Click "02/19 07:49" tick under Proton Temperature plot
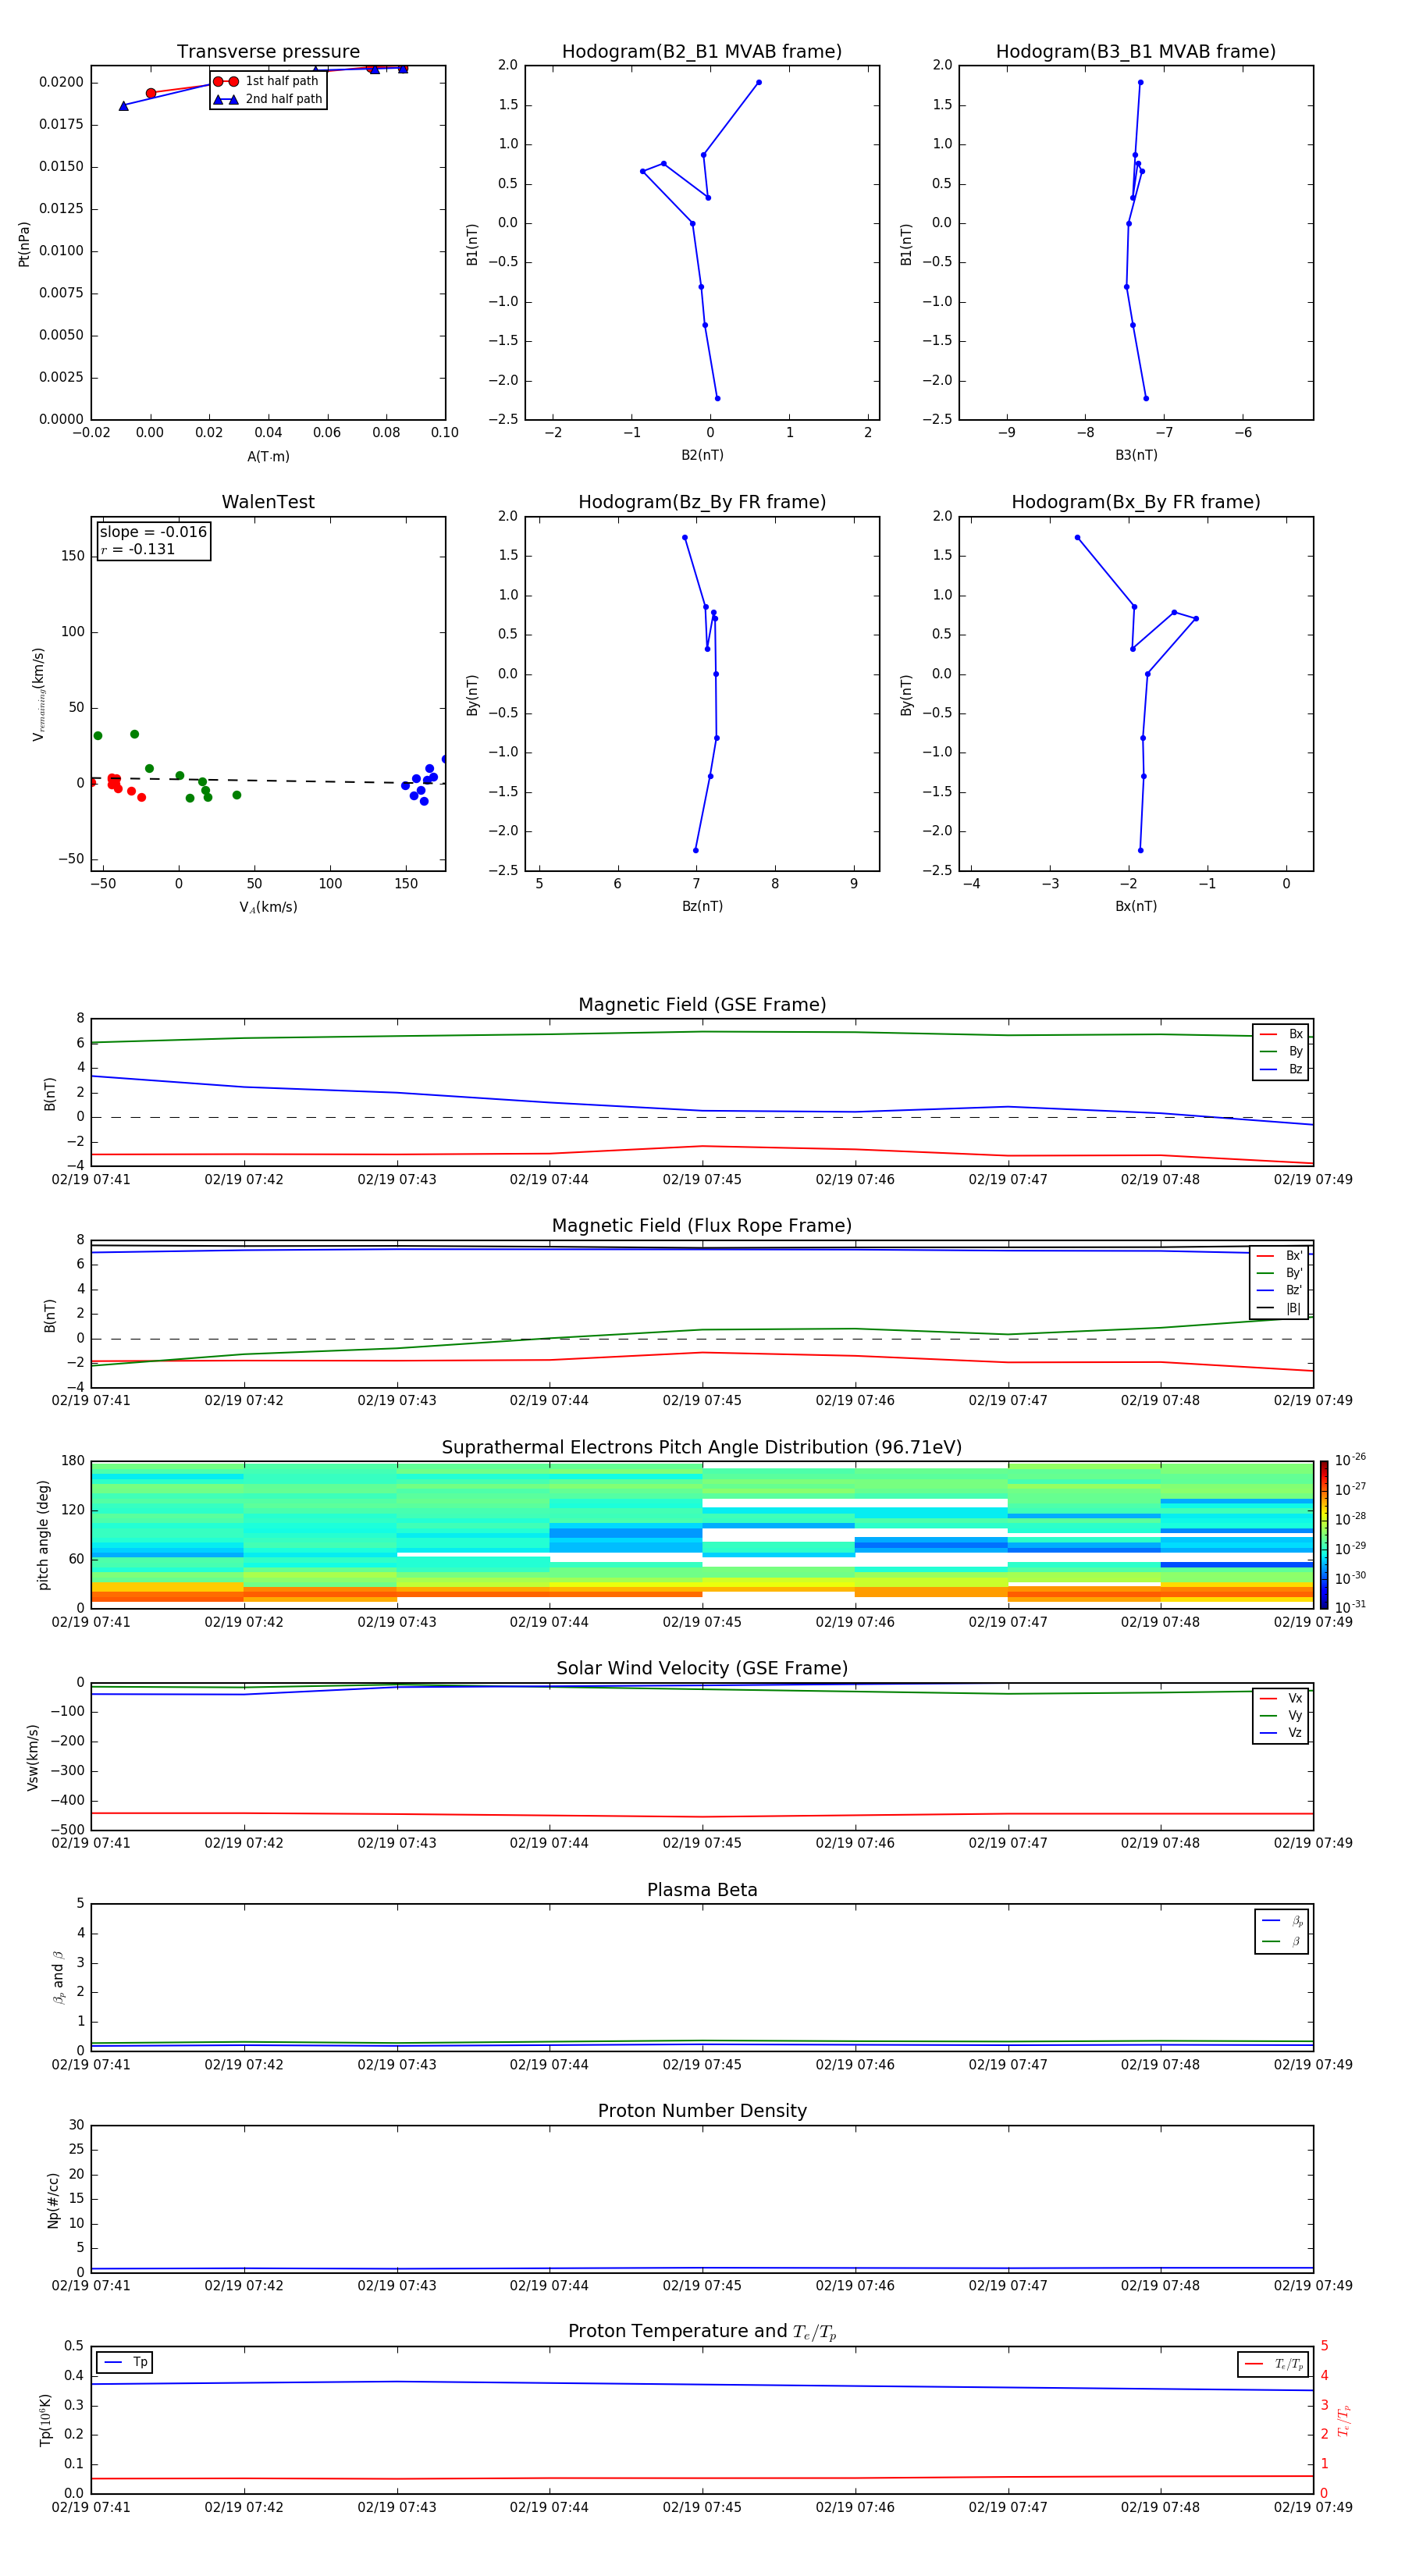This screenshot has width=1405, height=2576. 1313,2507
